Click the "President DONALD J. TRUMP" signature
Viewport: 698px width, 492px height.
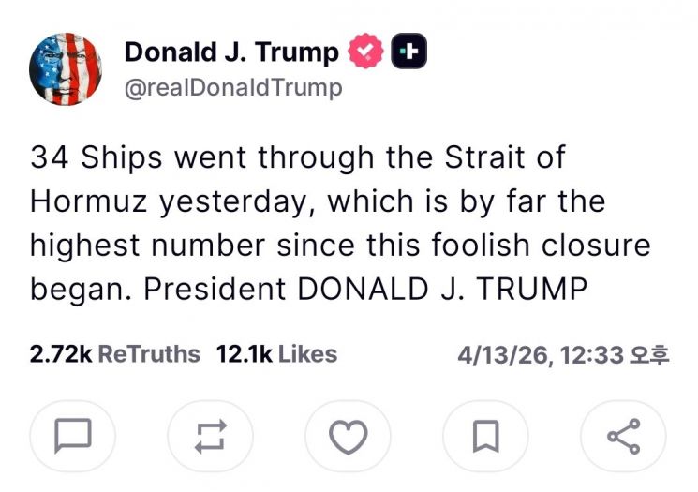pos(366,290)
